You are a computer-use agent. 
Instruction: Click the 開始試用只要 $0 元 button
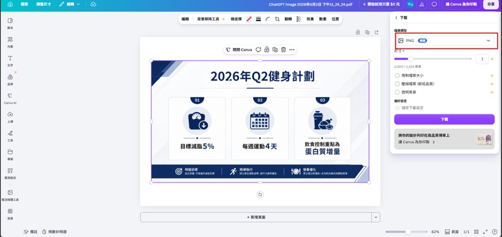(382, 4)
